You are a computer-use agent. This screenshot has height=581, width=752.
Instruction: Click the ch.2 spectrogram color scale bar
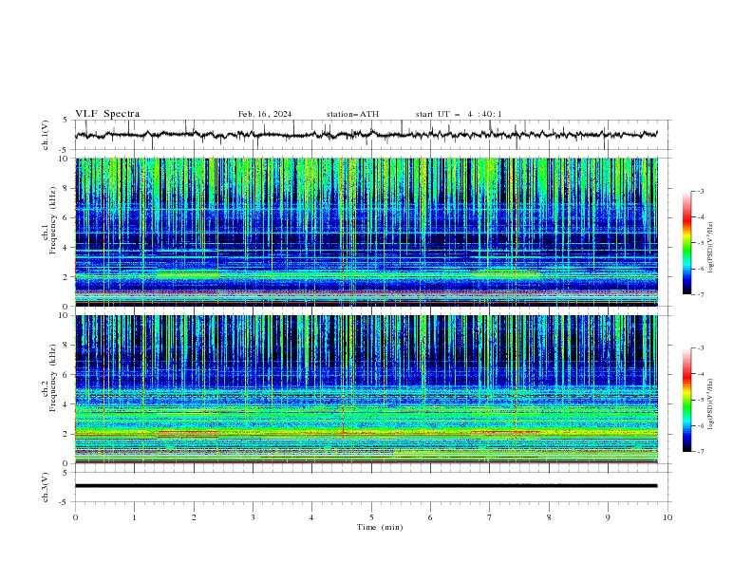(x=686, y=400)
